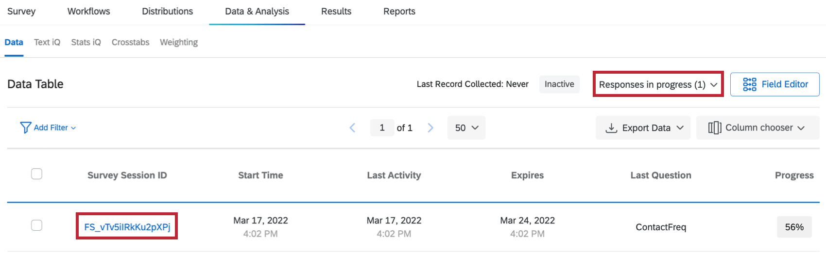Image resolution: width=826 pixels, height=254 pixels.
Task: Click the Export Data download icon
Action: tap(611, 128)
